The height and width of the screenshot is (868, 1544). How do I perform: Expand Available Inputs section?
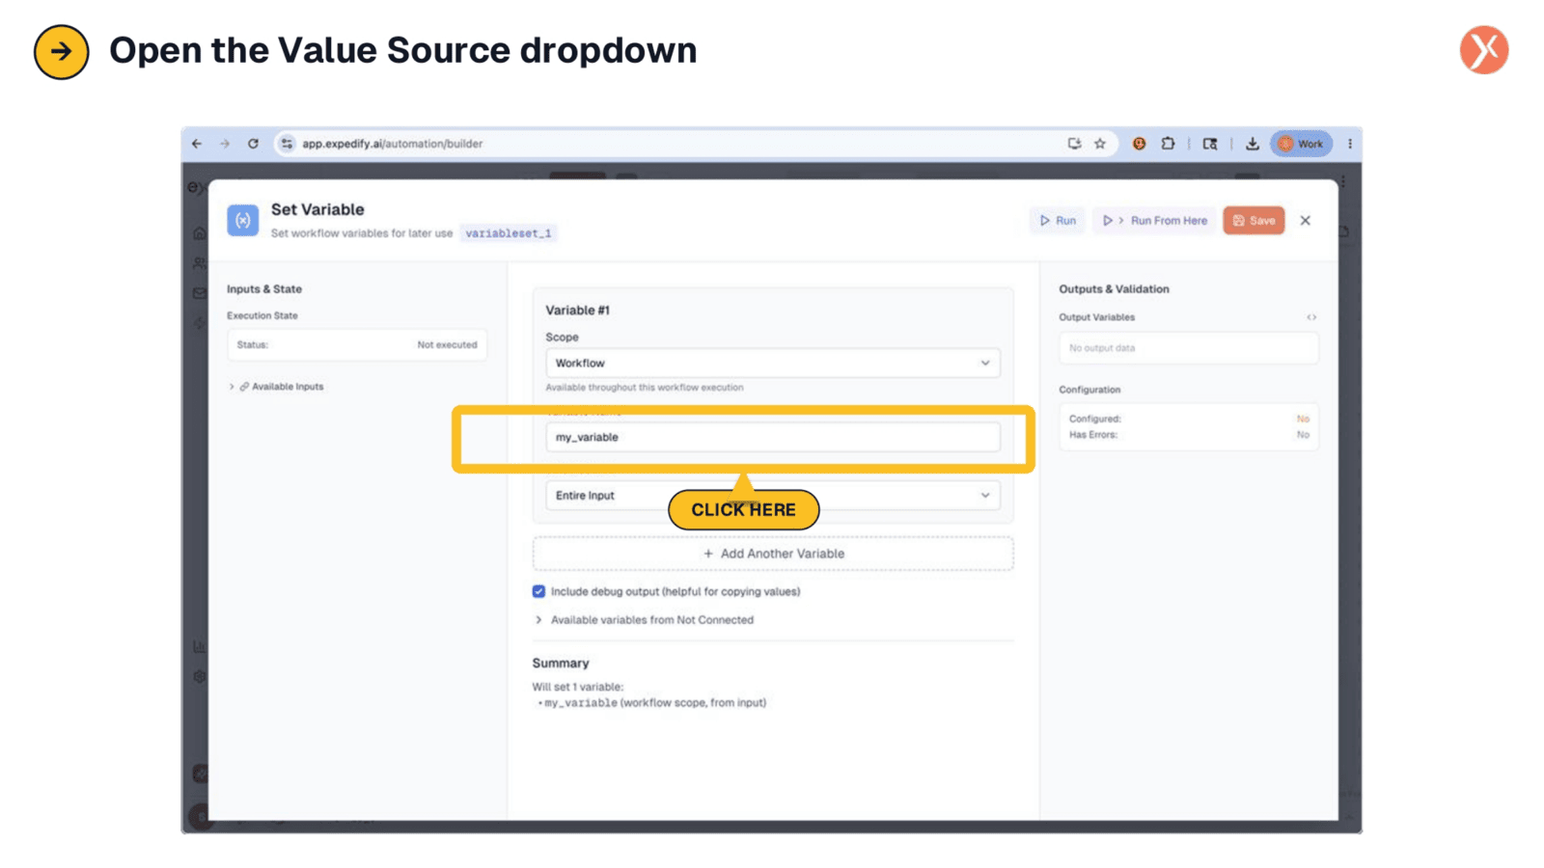pyautogui.click(x=277, y=387)
